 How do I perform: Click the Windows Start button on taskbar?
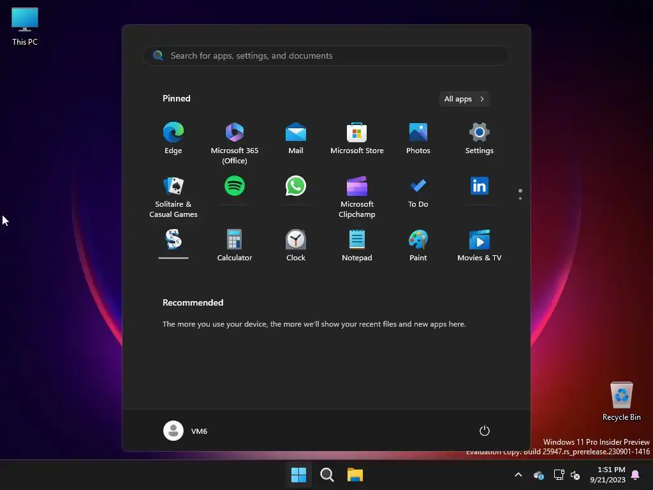click(x=298, y=475)
